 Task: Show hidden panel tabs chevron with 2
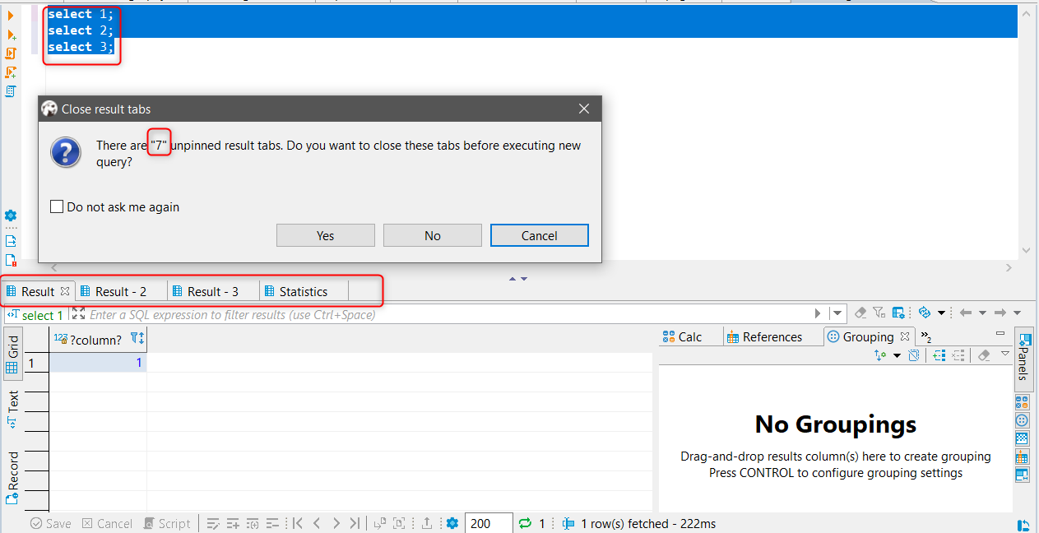point(925,336)
